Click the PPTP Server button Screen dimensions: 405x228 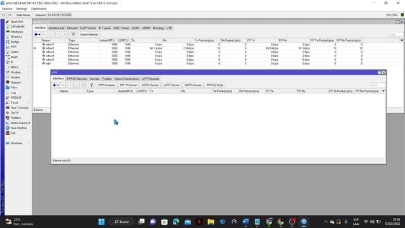click(128, 85)
